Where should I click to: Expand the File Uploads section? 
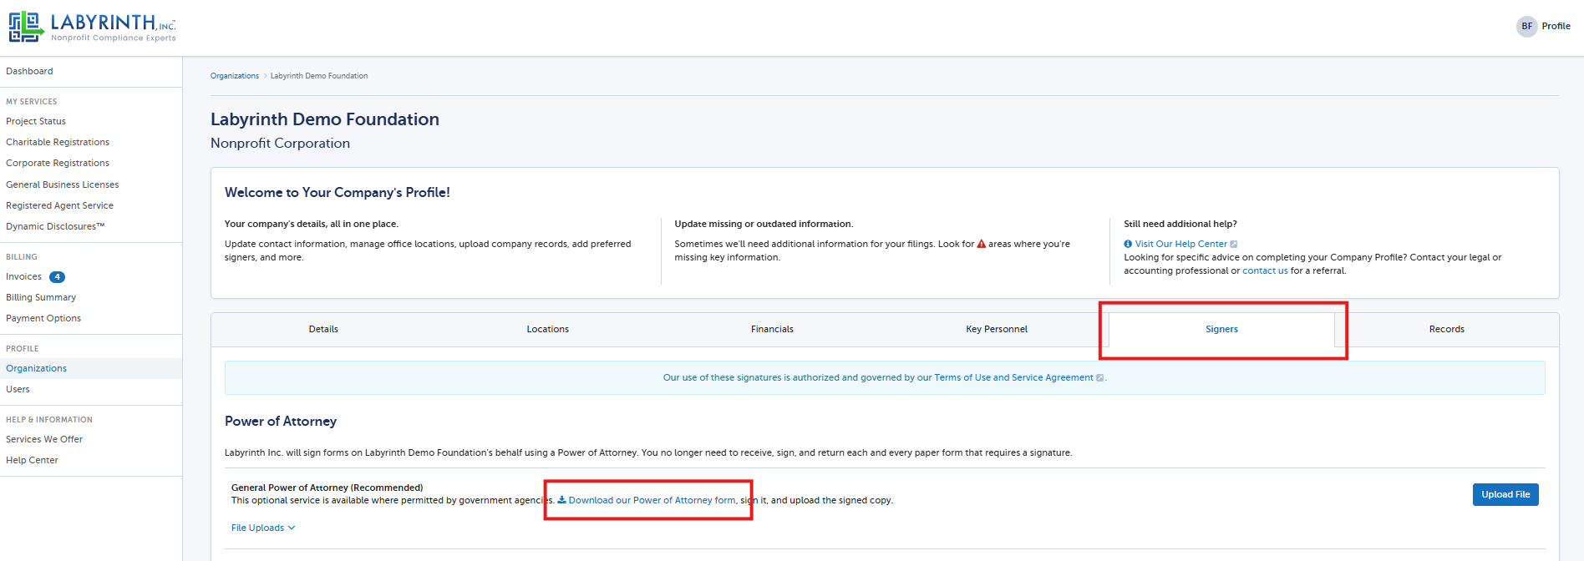[263, 528]
